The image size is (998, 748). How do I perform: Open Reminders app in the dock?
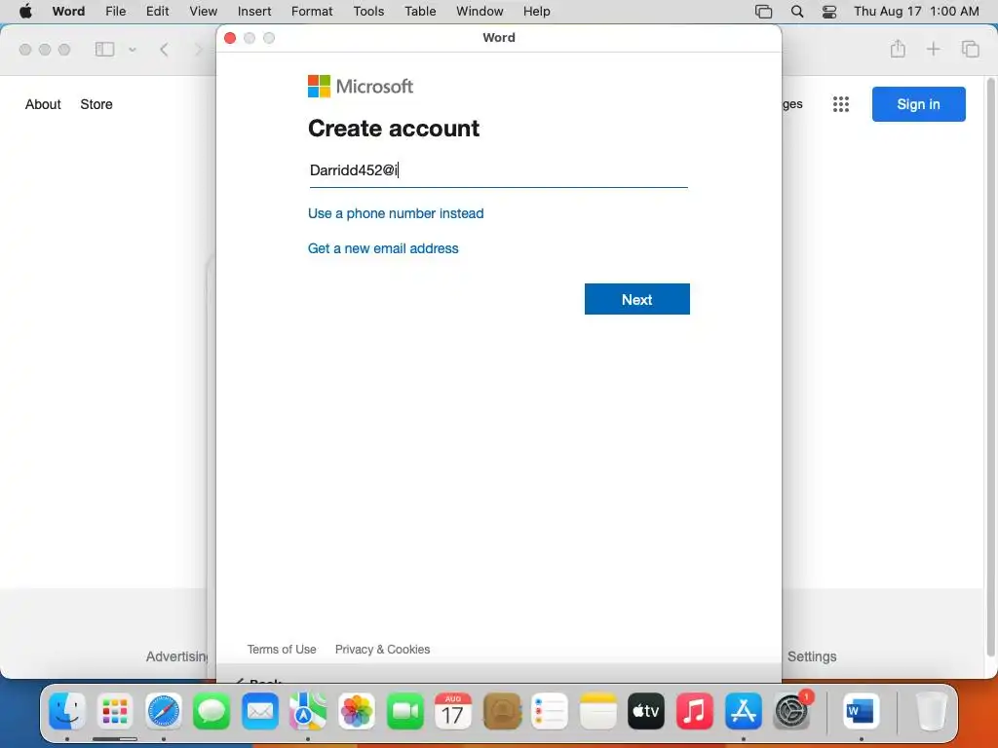pyautogui.click(x=550, y=711)
